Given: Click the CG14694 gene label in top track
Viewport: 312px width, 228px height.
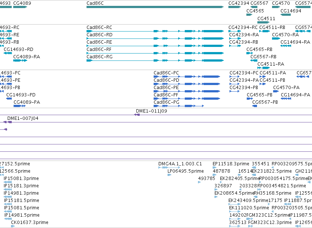Looking at the screenshot, I should coord(291,11).
